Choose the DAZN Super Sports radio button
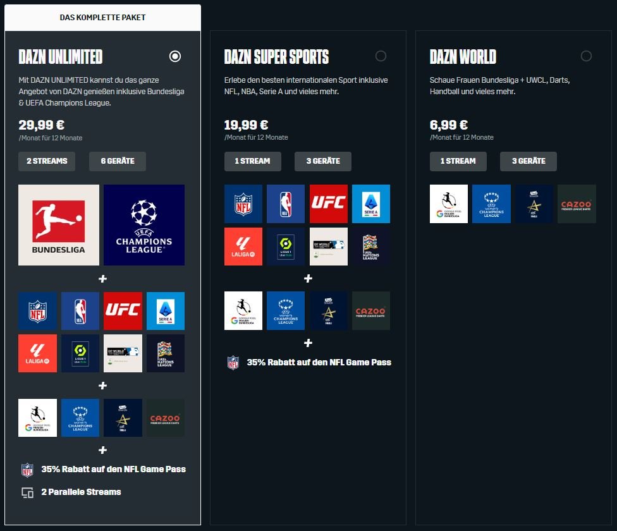Image resolution: width=617 pixels, height=531 pixels. click(381, 56)
